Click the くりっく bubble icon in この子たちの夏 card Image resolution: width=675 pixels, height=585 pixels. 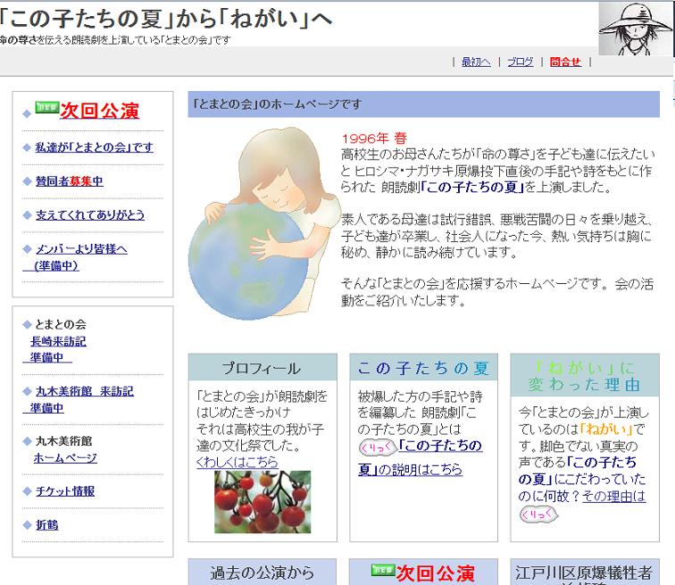(377, 447)
